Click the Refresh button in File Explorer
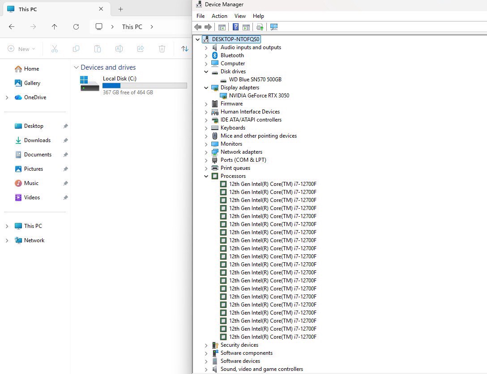Viewport: 487px width, 374px height. tap(76, 27)
